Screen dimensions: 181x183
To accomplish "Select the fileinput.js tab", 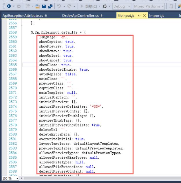I will pyautogui.click(x=126, y=16).
